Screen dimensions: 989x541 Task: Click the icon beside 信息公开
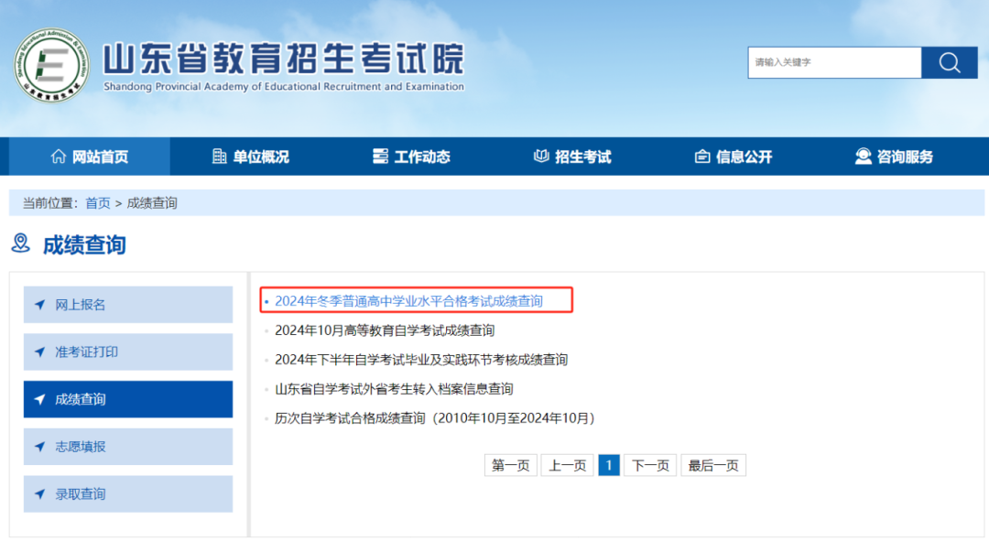pos(702,157)
